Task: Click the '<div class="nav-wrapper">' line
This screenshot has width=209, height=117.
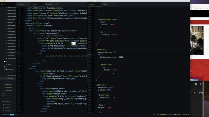Action: point(46,33)
